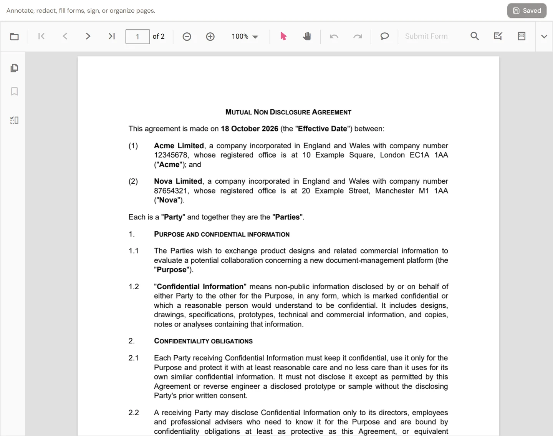553x436 pixels.
Task: Zoom out with the minus icon
Action: pos(187,36)
